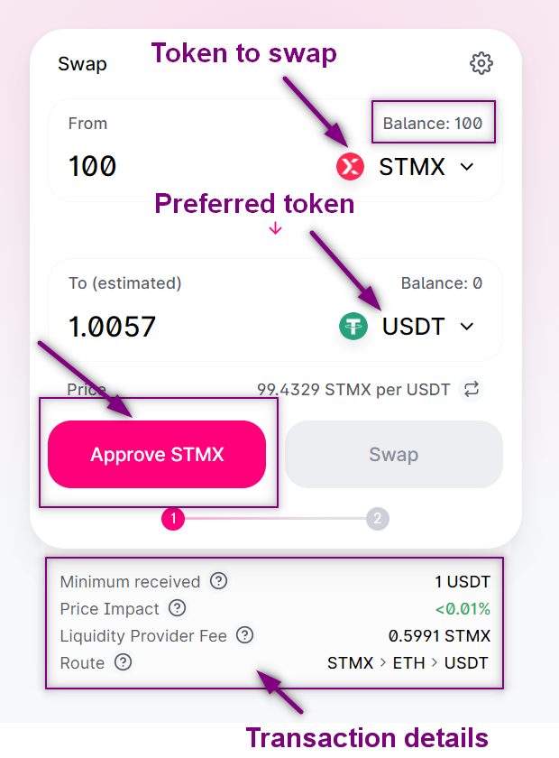Click step 2 on the progress indicator

(378, 519)
